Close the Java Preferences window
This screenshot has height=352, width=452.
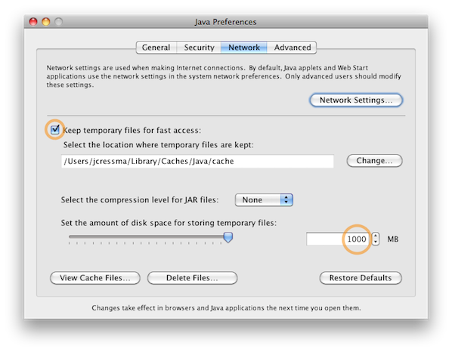pos(33,22)
